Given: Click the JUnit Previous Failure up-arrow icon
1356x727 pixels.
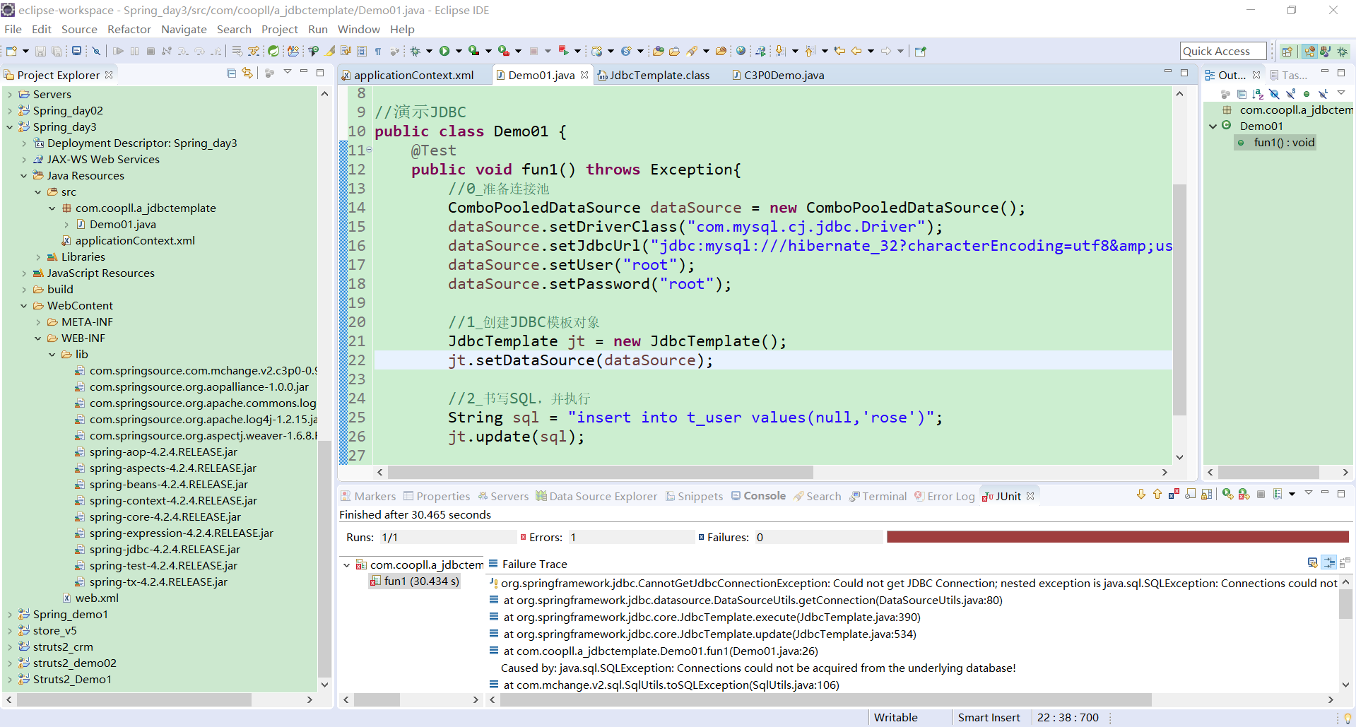Looking at the screenshot, I should point(1157,495).
